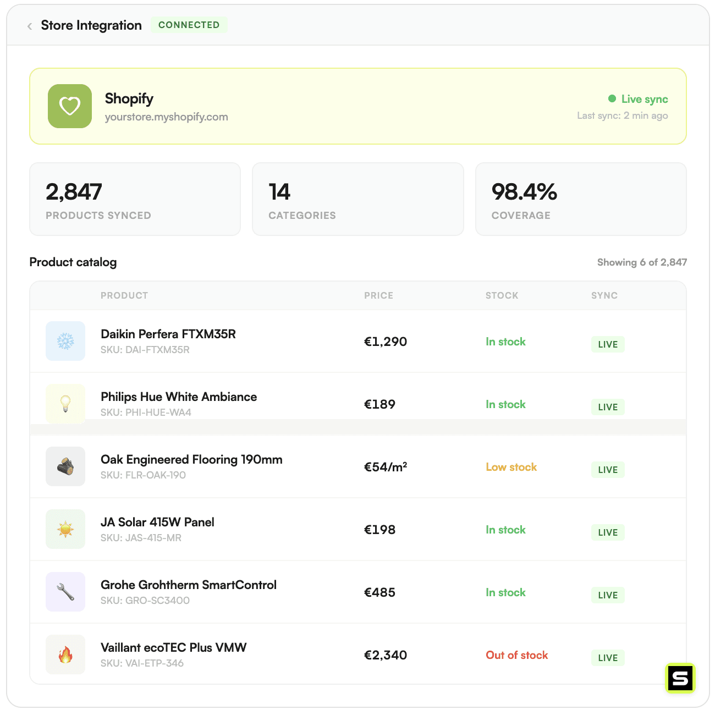The image size is (715, 715).
Task: Click the green Live sync status dot
Action: pyautogui.click(x=612, y=98)
